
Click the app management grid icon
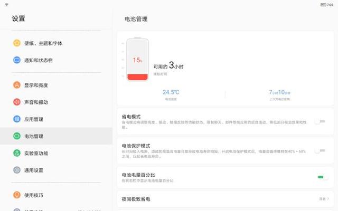17,119
